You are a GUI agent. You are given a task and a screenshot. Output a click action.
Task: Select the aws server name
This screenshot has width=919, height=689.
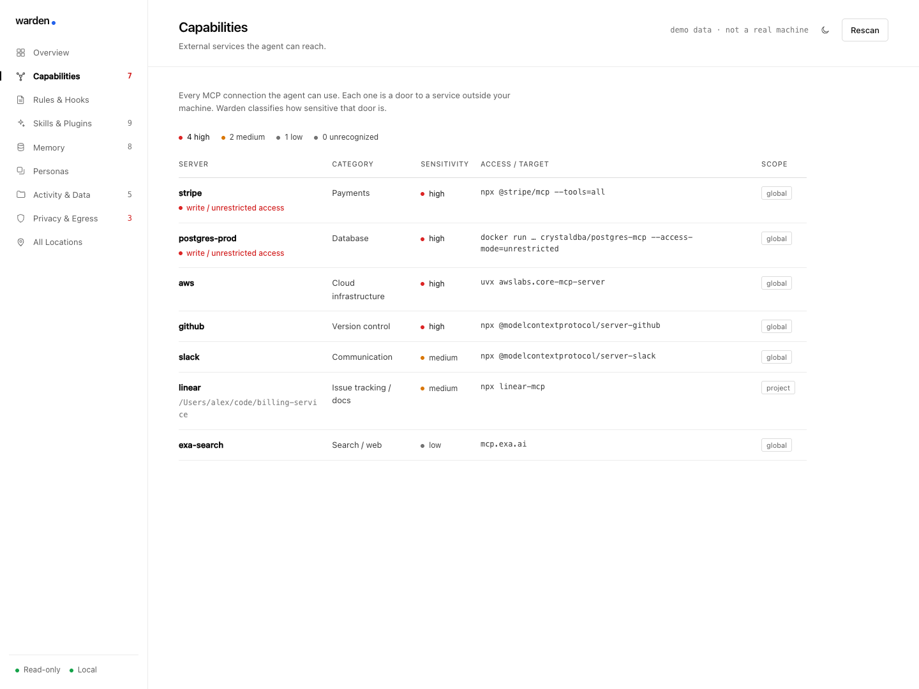point(186,283)
